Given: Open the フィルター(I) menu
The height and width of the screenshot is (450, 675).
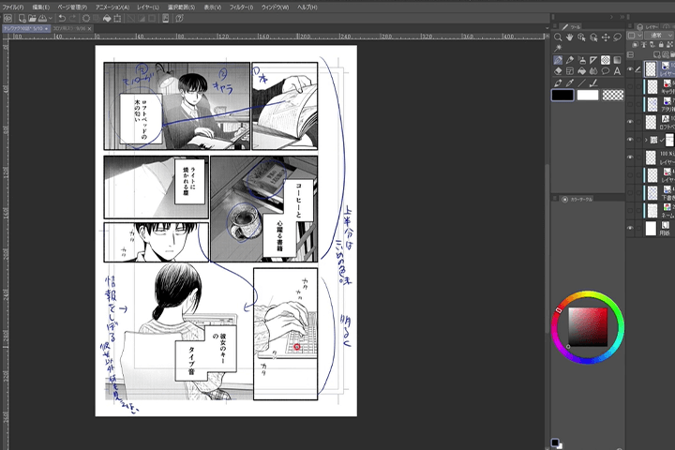Looking at the screenshot, I should coord(241,7).
